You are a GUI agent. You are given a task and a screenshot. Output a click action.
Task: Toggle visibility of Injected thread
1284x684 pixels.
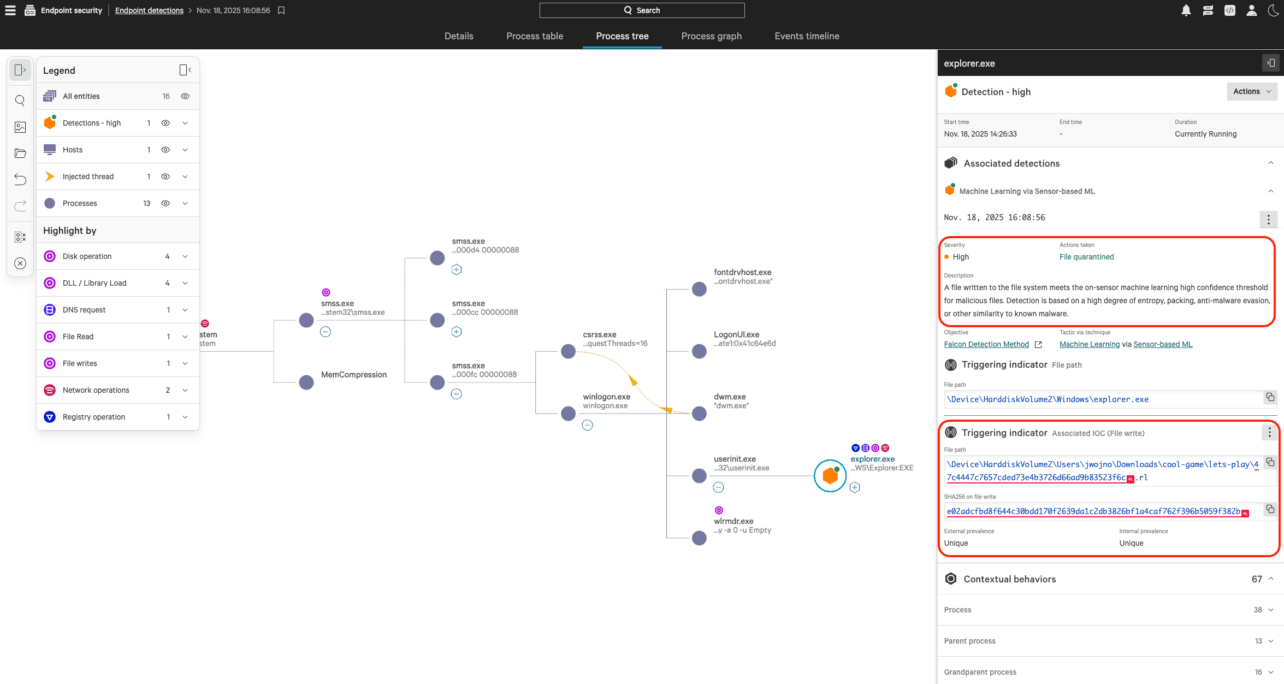tap(165, 176)
